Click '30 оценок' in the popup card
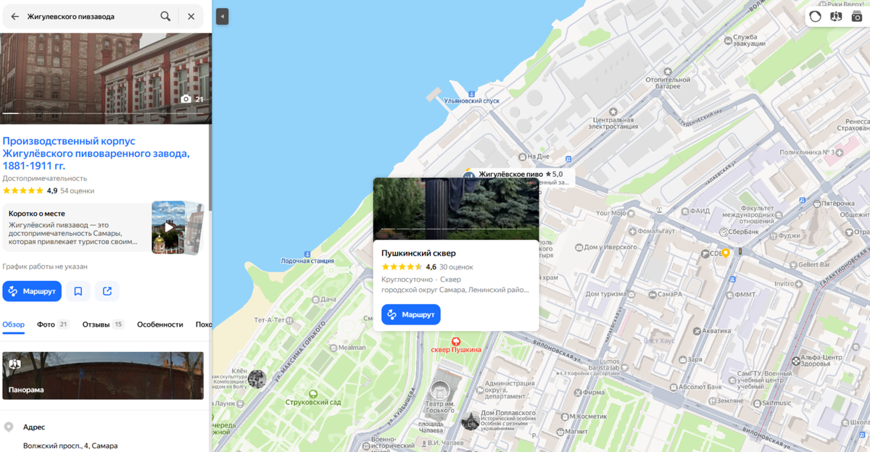This screenshot has height=452, width=870. (456, 267)
